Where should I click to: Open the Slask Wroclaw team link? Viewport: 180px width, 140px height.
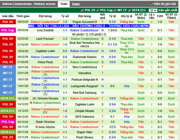point(45,122)
